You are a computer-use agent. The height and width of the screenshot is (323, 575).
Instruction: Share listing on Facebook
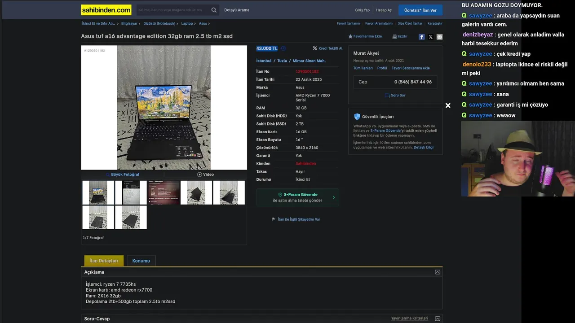click(x=421, y=37)
